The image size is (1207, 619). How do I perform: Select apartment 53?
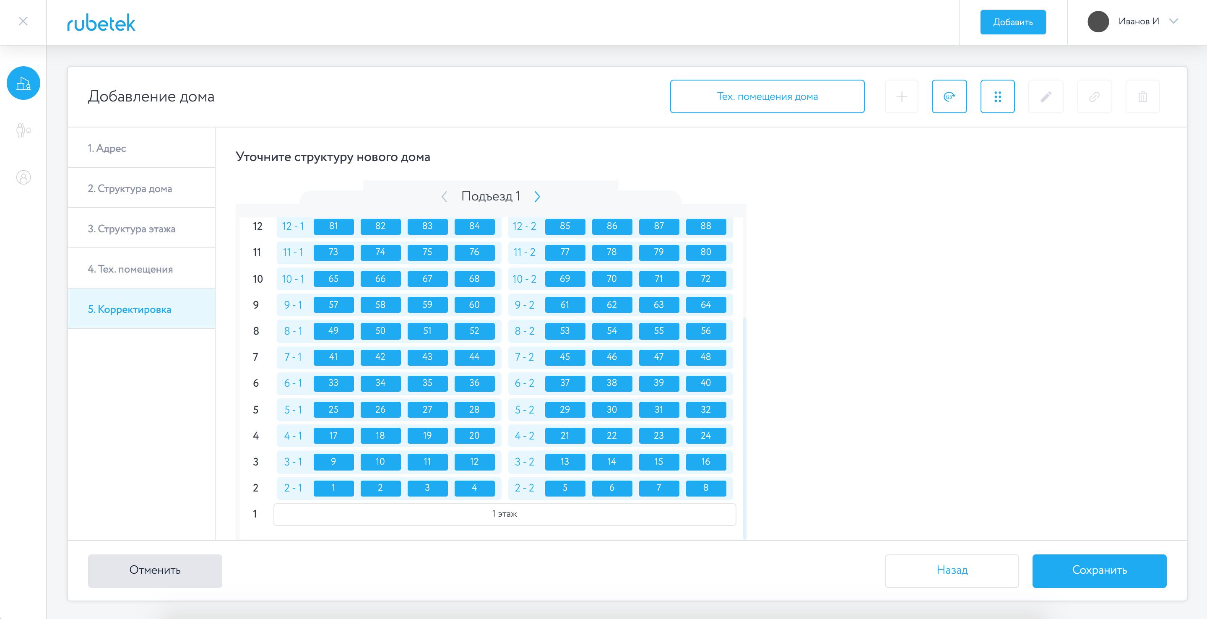point(564,331)
